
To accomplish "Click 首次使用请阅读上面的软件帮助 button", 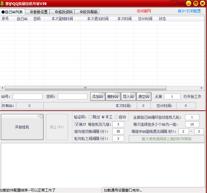I will (x=167, y=139).
